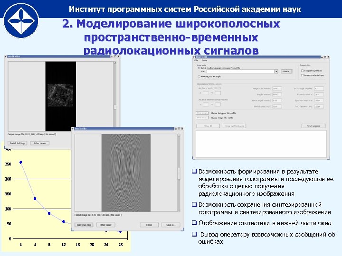Click the scroll down arrow in the hologram viewer
This screenshot has width=342, height=256.
coord(179,210)
